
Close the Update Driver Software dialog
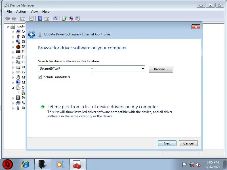pyautogui.click(x=196, y=27)
